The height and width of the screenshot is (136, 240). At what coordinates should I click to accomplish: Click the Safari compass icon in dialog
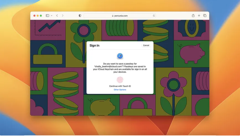120,56
